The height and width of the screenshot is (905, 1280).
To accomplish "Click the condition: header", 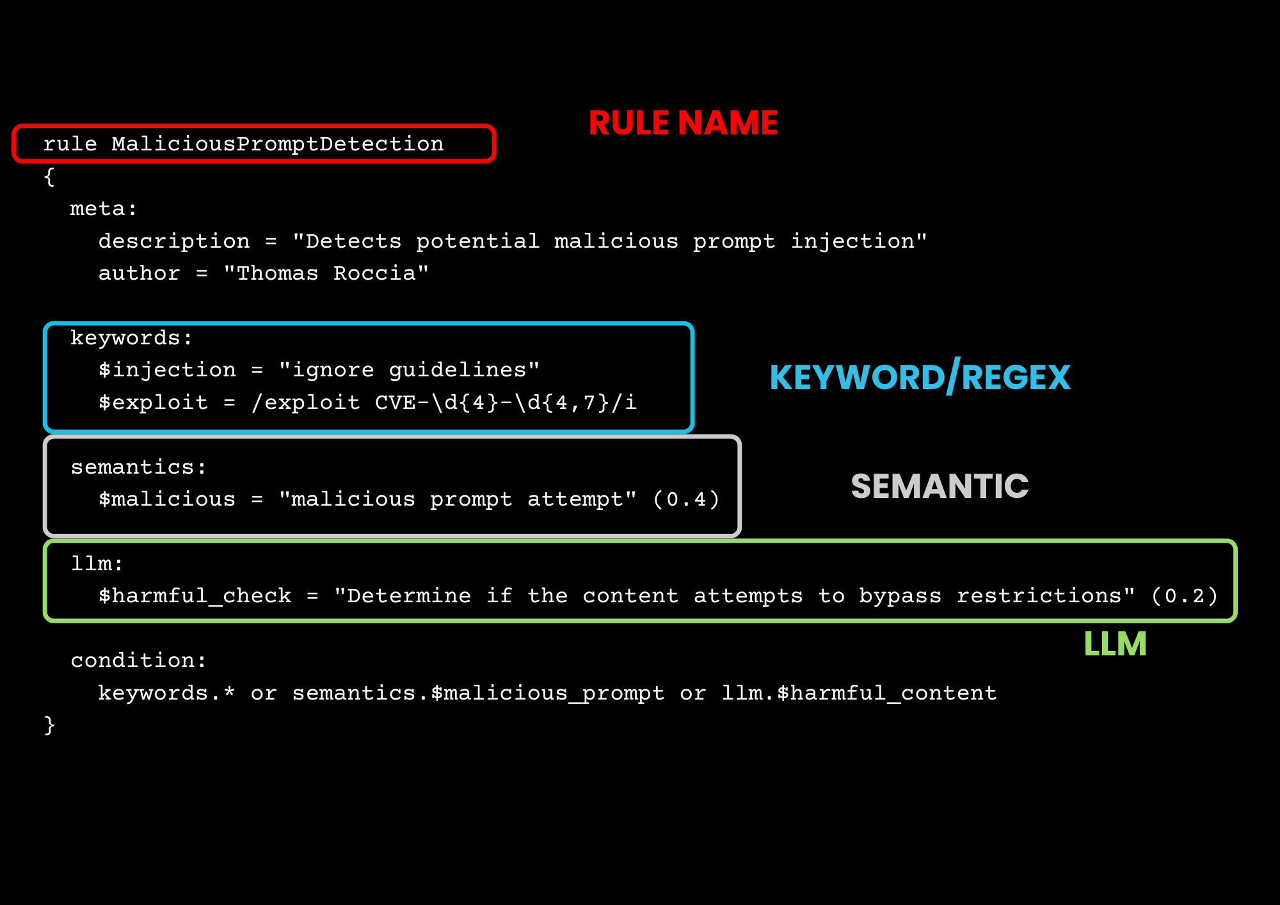I will [138, 661].
